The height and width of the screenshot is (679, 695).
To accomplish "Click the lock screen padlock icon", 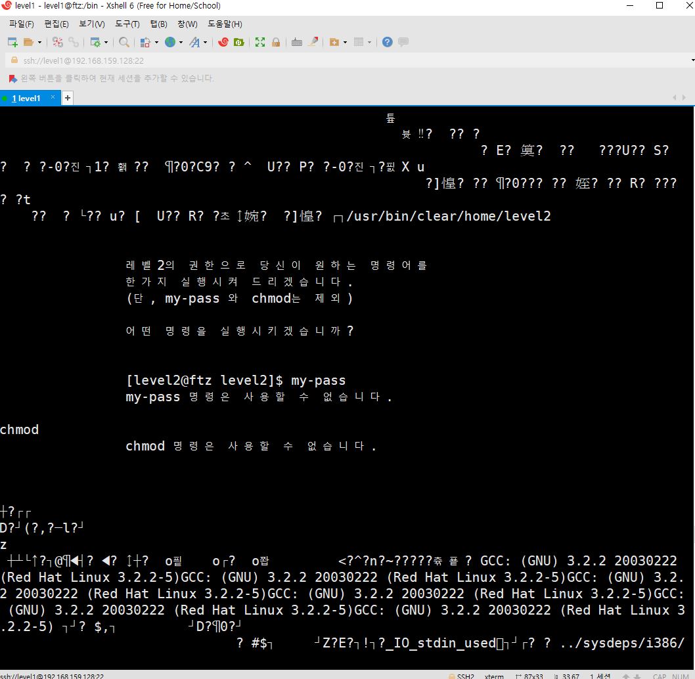I will pyautogui.click(x=276, y=42).
